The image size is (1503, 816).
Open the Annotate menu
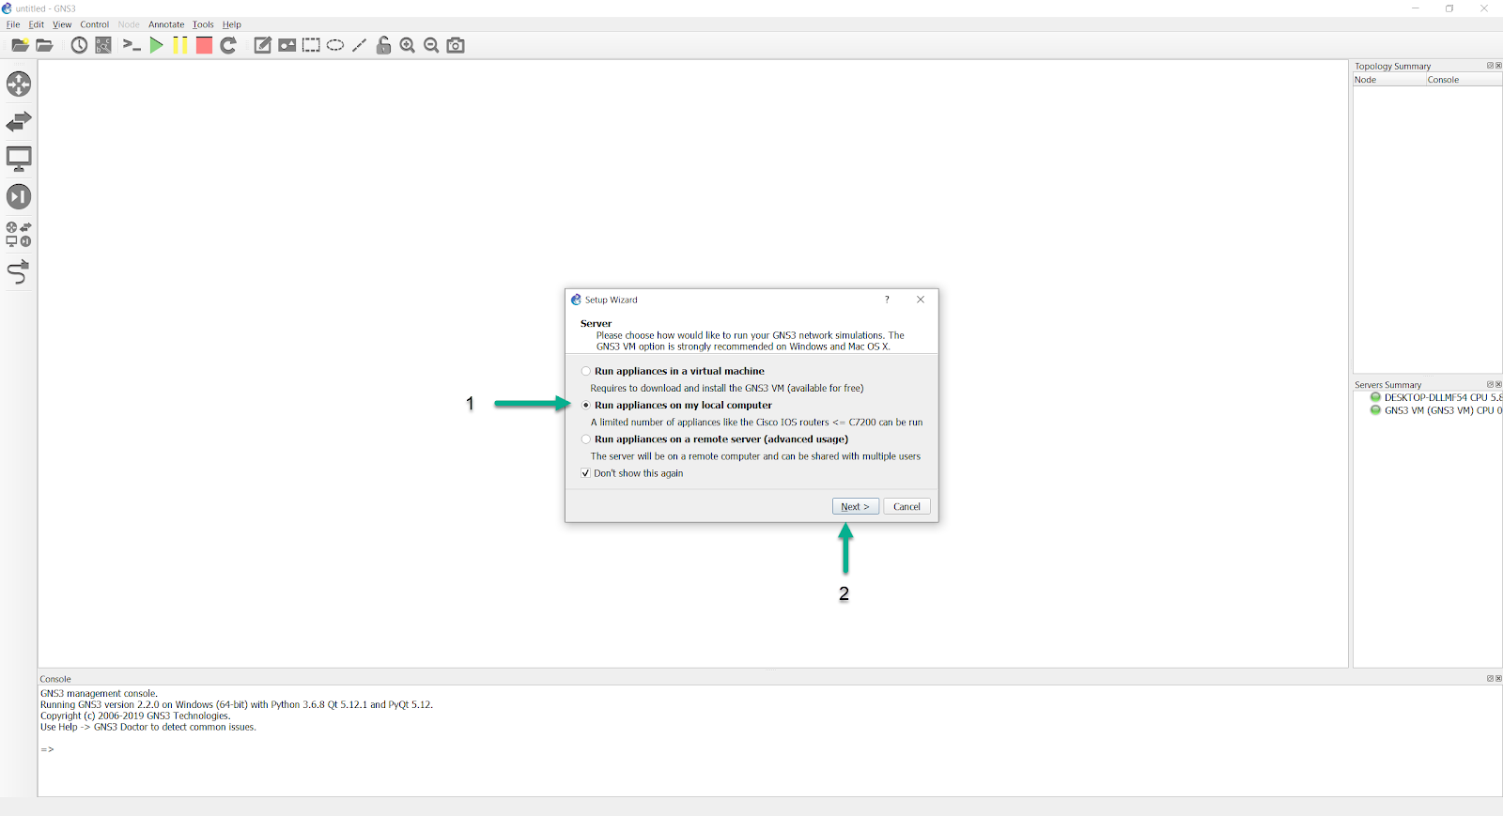[166, 24]
